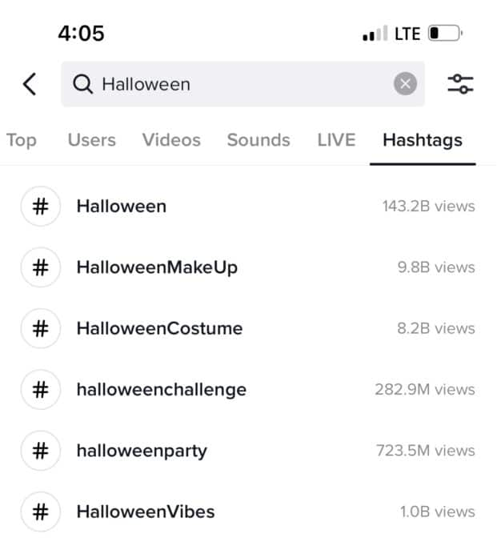
Task: Switch to the Users tab
Action: pos(92,140)
